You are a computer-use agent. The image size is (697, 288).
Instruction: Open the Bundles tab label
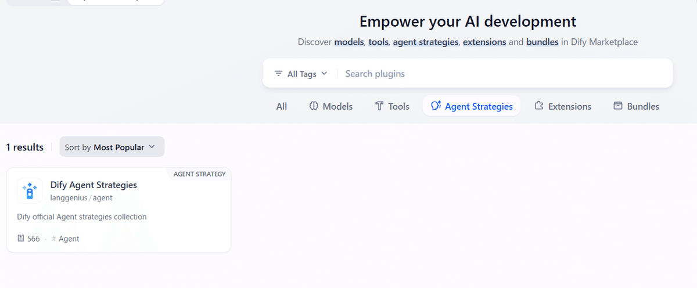[x=643, y=106]
